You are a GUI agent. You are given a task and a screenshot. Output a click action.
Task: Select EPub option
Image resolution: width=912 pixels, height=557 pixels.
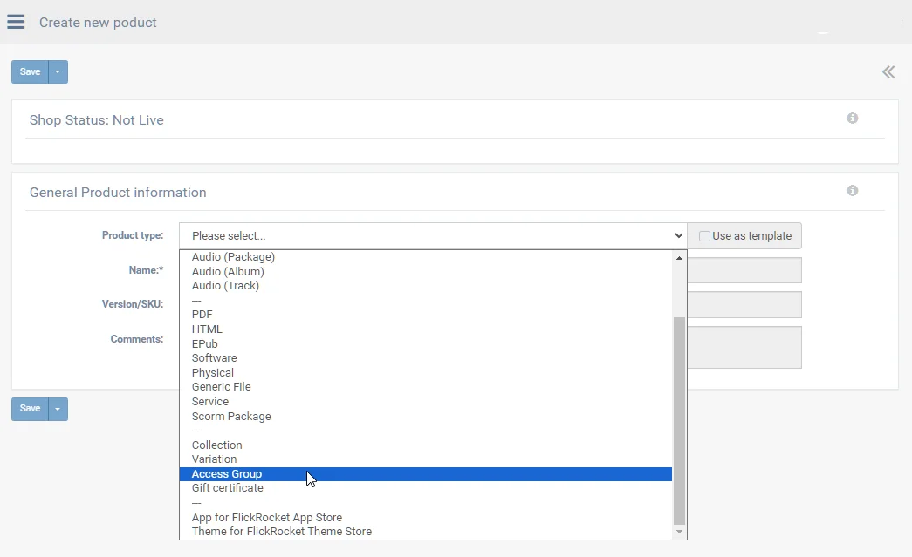(x=426, y=343)
